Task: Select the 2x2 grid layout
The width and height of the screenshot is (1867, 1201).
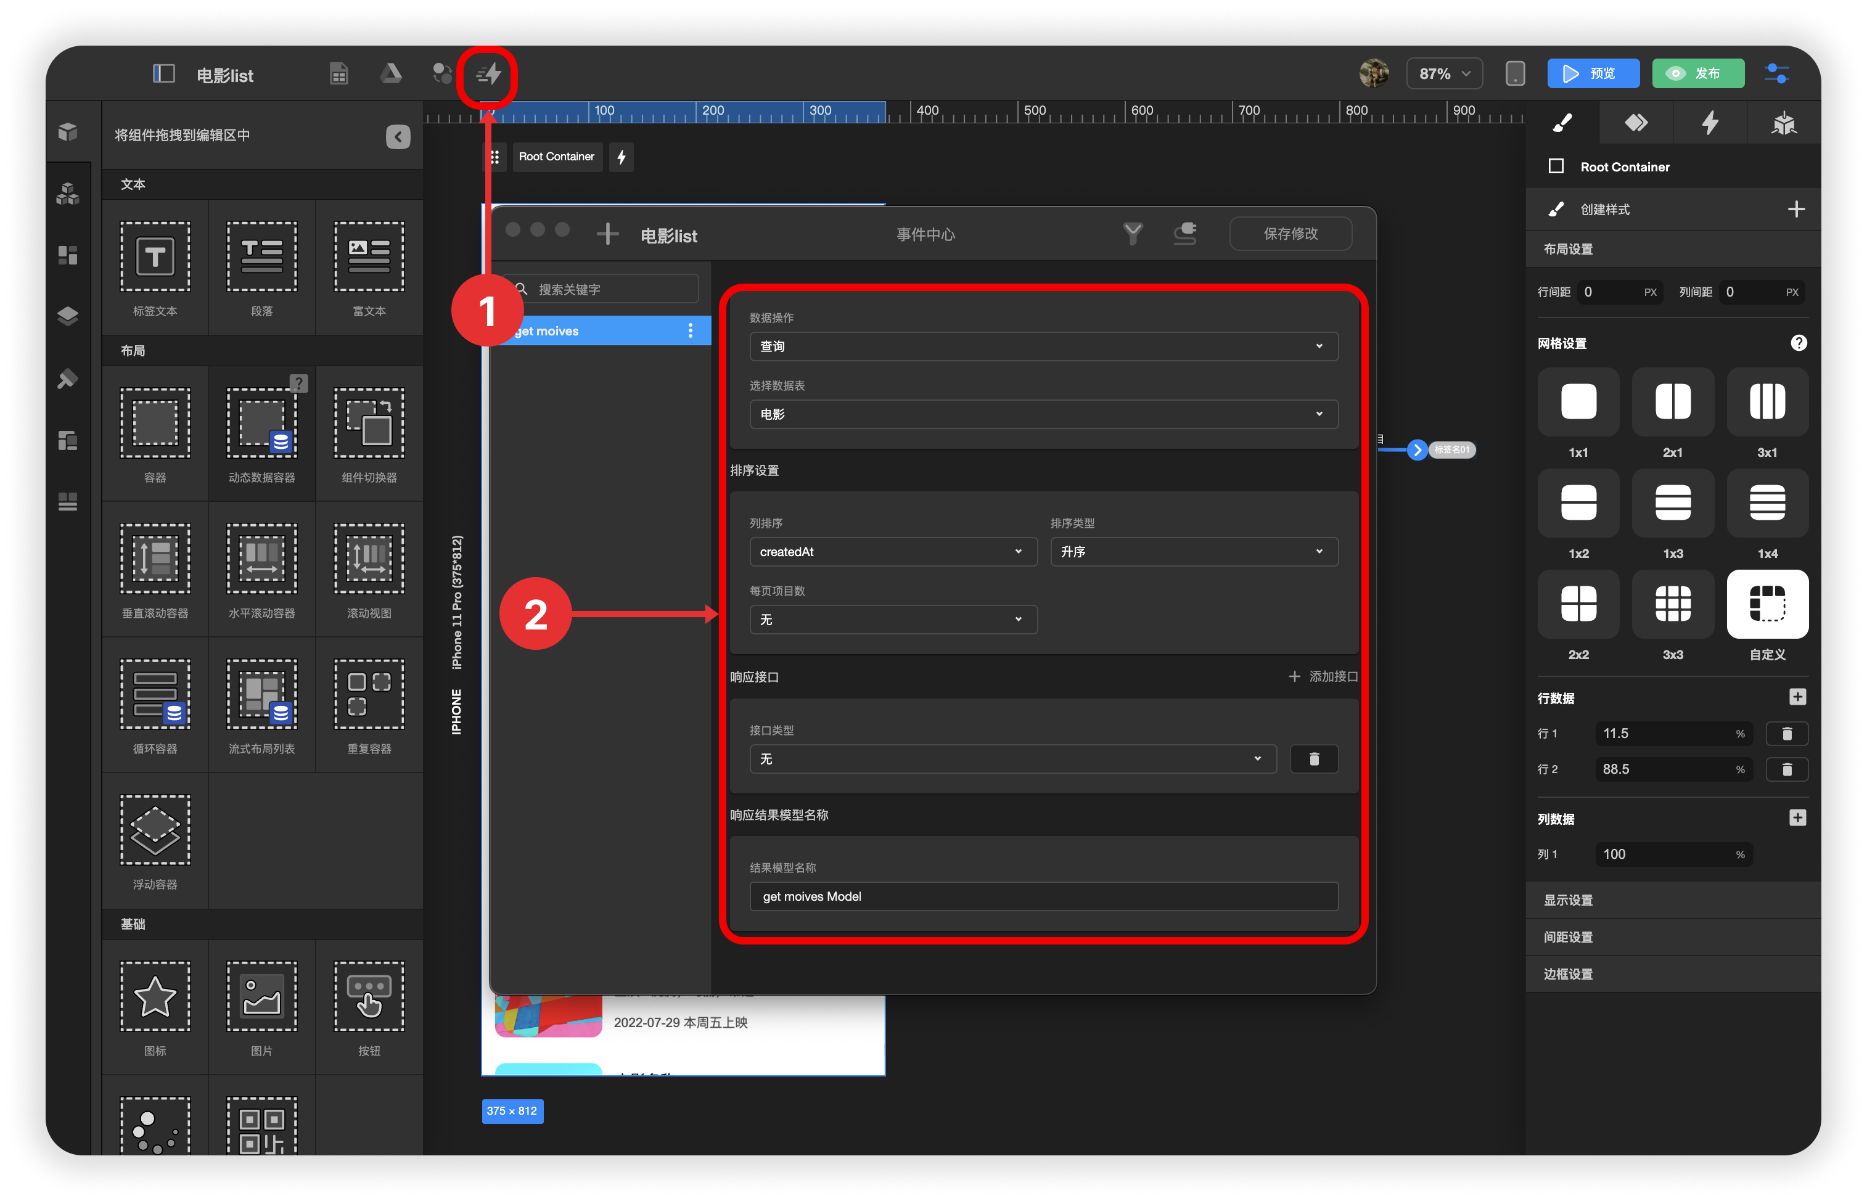Action: click(1578, 604)
